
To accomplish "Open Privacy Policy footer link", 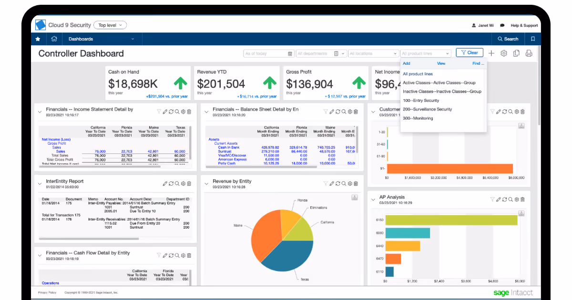I will [x=47, y=292].
